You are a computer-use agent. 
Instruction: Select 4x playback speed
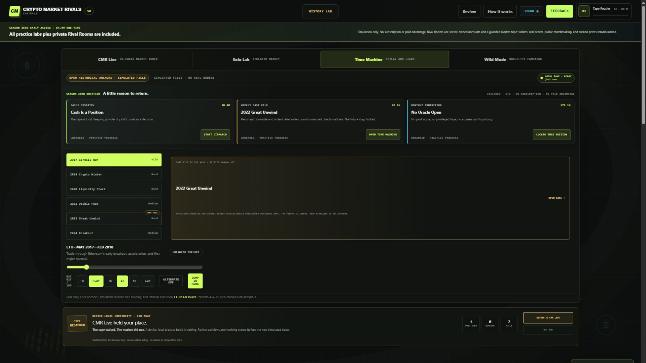click(x=135, y=281)
